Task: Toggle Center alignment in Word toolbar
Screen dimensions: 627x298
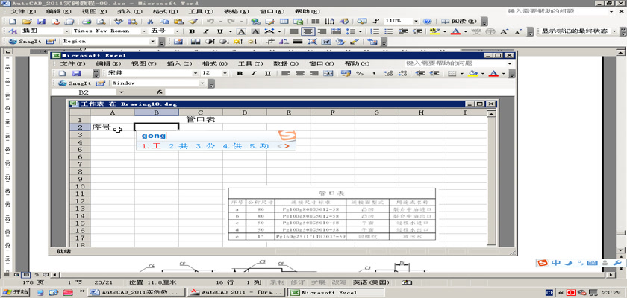Action: point(308,31)
